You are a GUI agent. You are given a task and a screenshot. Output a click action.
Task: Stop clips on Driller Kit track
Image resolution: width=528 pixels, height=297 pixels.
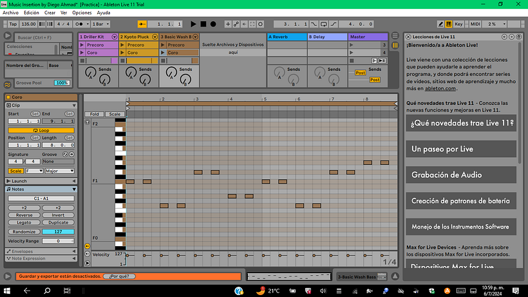click(x=82, y=61)
